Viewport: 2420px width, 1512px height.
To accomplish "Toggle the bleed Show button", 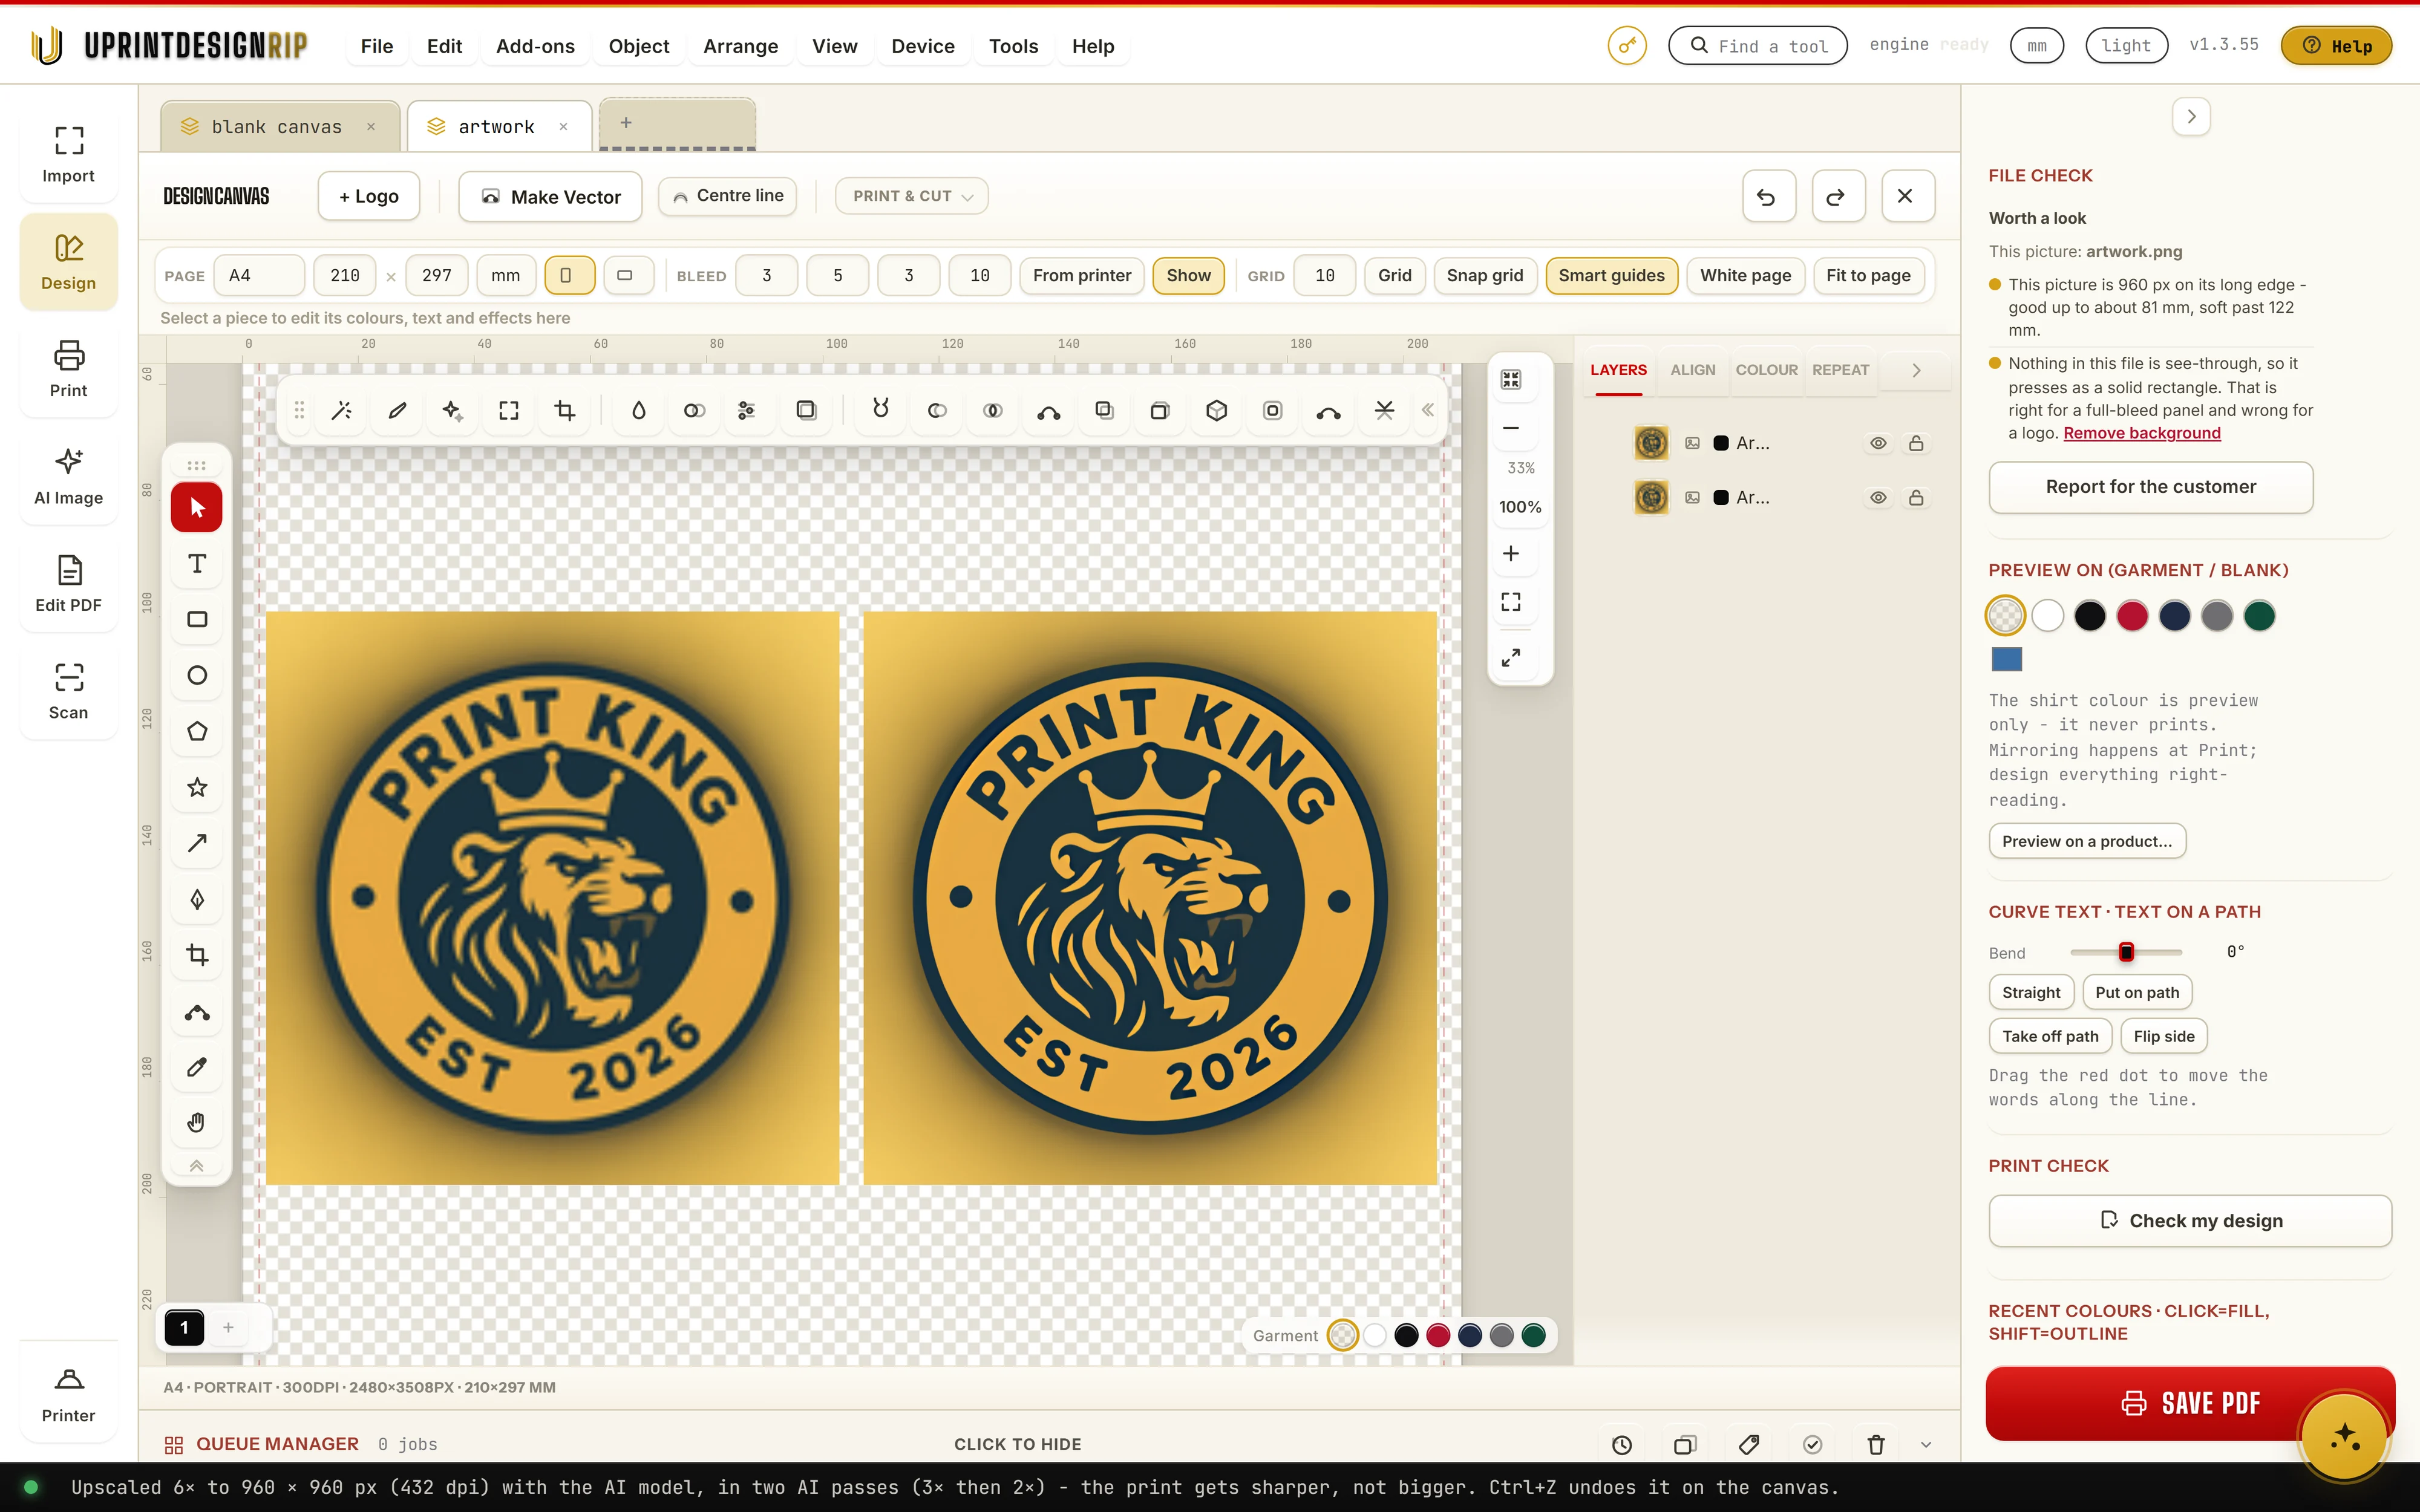I will (x=1188, y=276).
